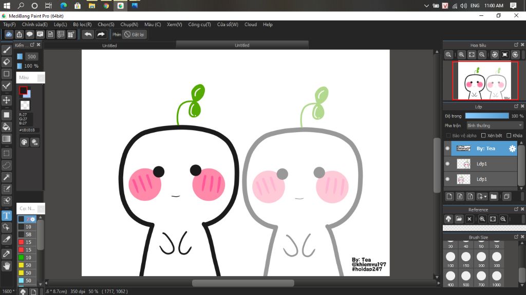Select the Fill rectangle tool
The width and height of the screenshot is (526, 295).
tap(6, 115)
